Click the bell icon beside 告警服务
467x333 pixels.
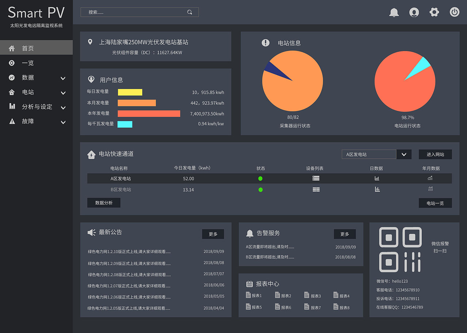coord(250,233)
